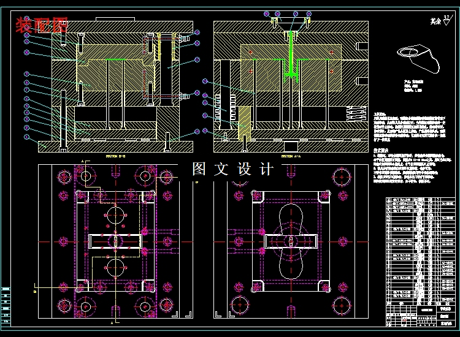Select the surface roughness triangle symbol
460x337 pixels.
click(x=447, y=20)
